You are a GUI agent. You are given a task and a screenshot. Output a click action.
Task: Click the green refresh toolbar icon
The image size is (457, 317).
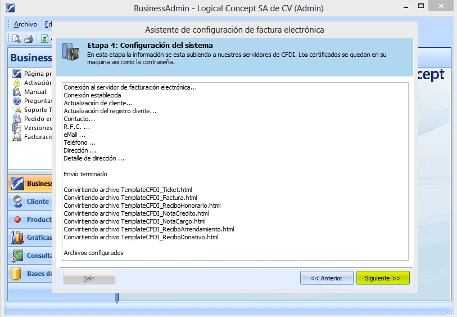click(x=44, y=38)
